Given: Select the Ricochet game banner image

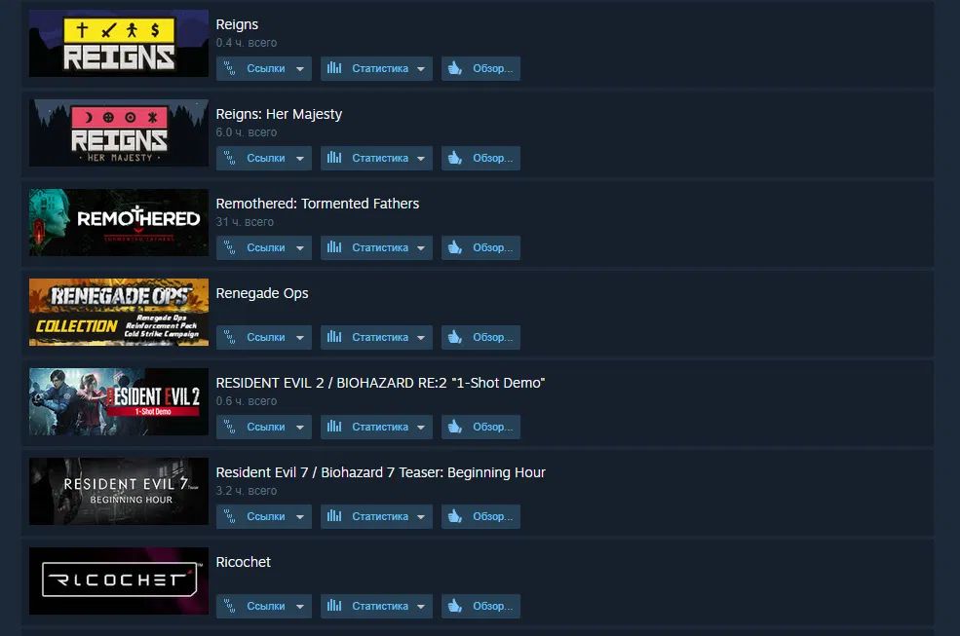Looking at the screenshot, I should 119,580.
